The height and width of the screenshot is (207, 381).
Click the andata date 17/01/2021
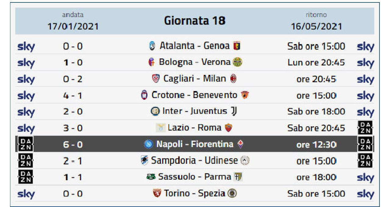pyautogui.click(x=73, y=26)
